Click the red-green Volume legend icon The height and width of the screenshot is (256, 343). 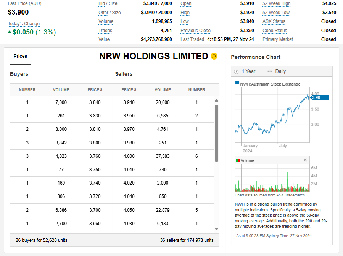(237, 160)
